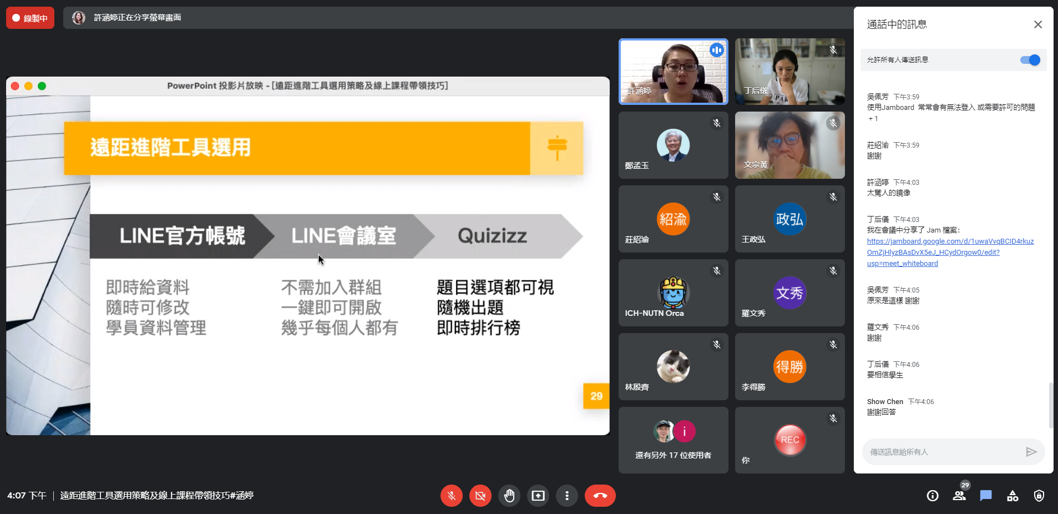Screen dimensions: 1058x514
Task: Click muted mic icon on 王政弘 tile
Action: click(833, 197)
